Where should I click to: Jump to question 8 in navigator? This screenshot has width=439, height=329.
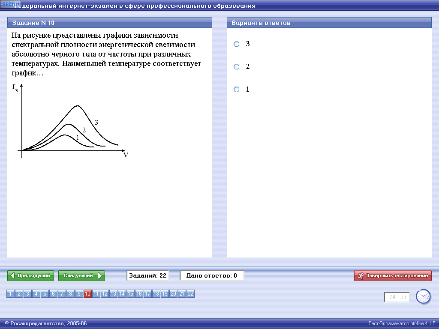pyautogui.click(x=70, y=294)
